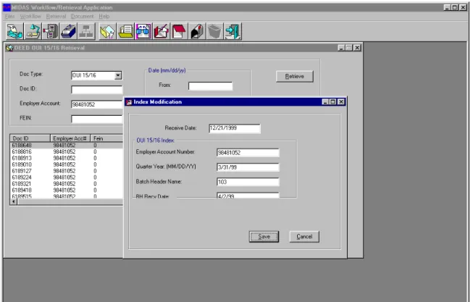Click the Fein column header
476x302 pixels.
click(107, 138)
